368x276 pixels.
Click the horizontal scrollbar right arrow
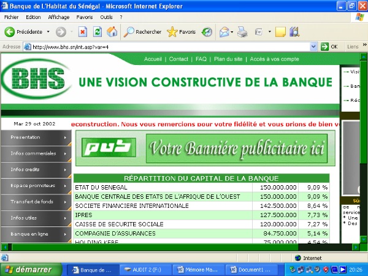click(356, 247)
